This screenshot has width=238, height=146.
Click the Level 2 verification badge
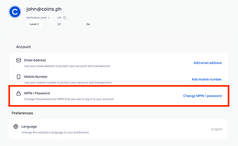point(34,24)
